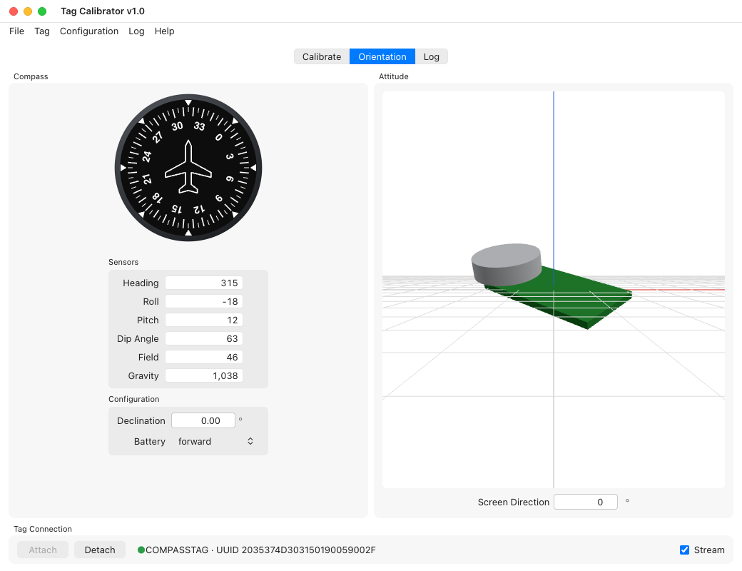Open the Tag menu
Screen dimensions: 742x571
[42, 31]
